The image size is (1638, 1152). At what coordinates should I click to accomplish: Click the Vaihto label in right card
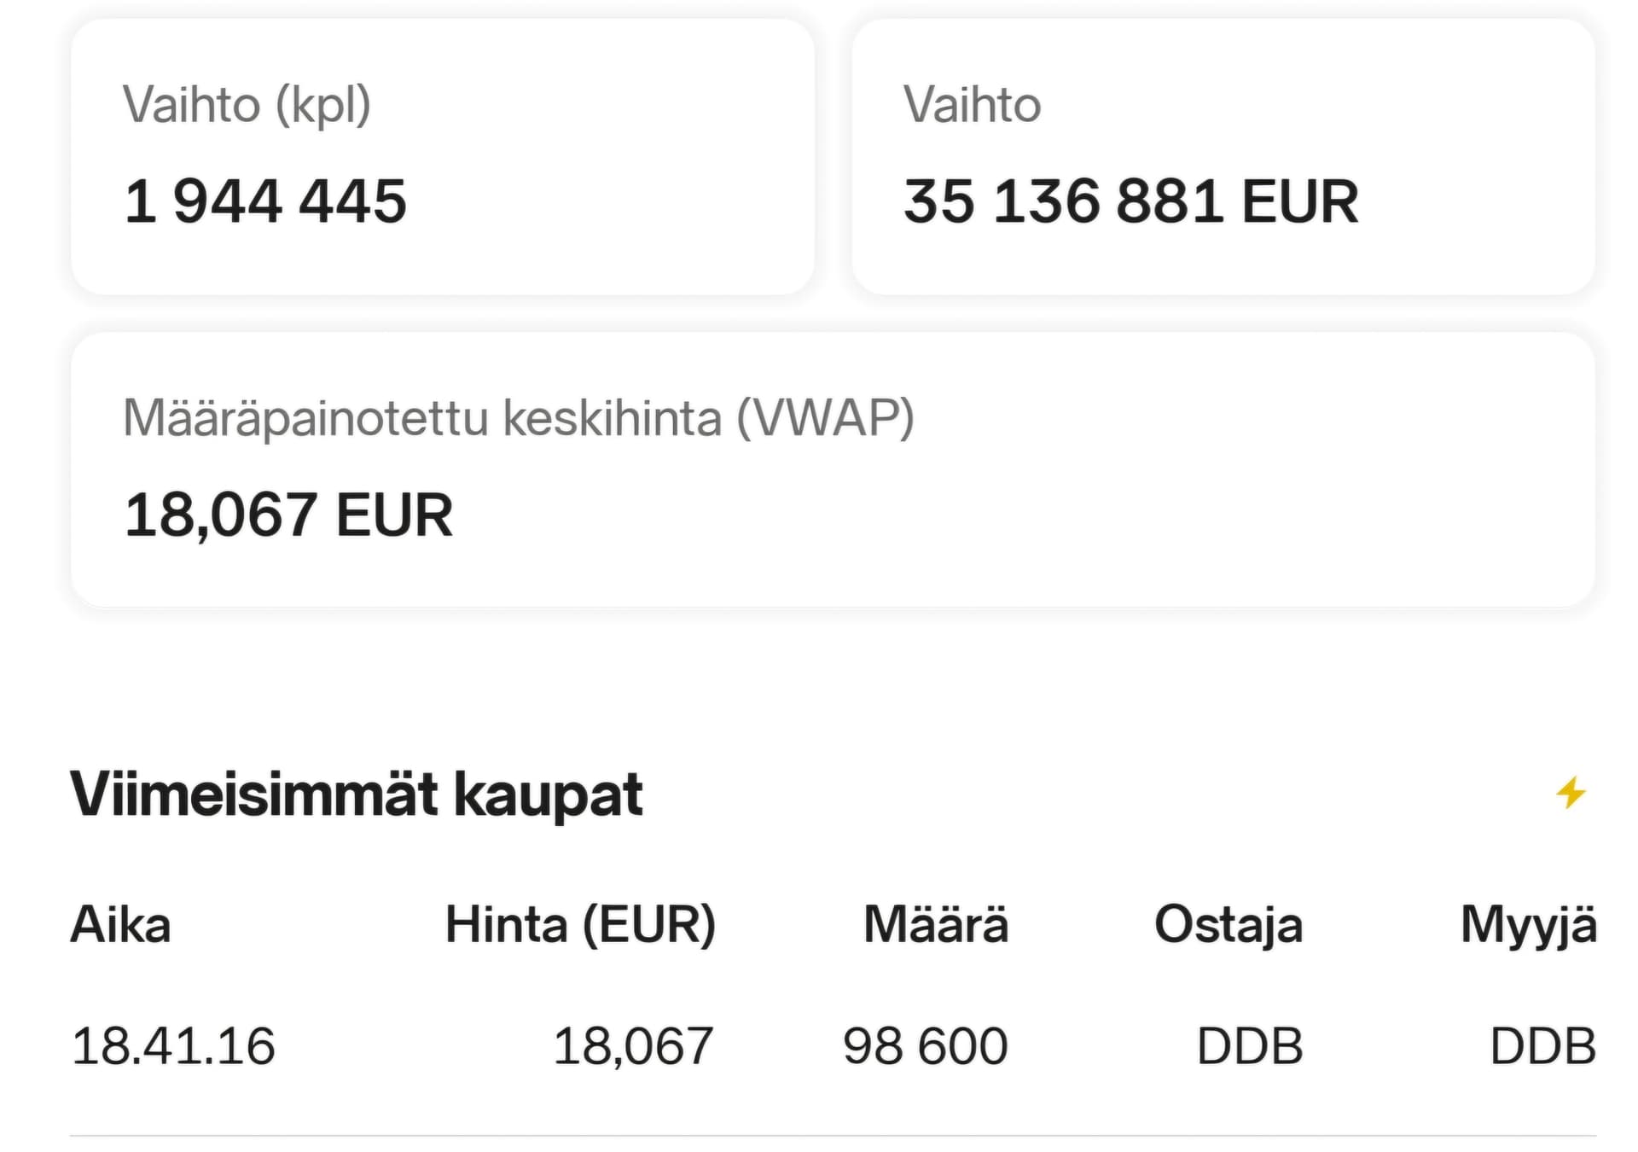tap(972, 105)
